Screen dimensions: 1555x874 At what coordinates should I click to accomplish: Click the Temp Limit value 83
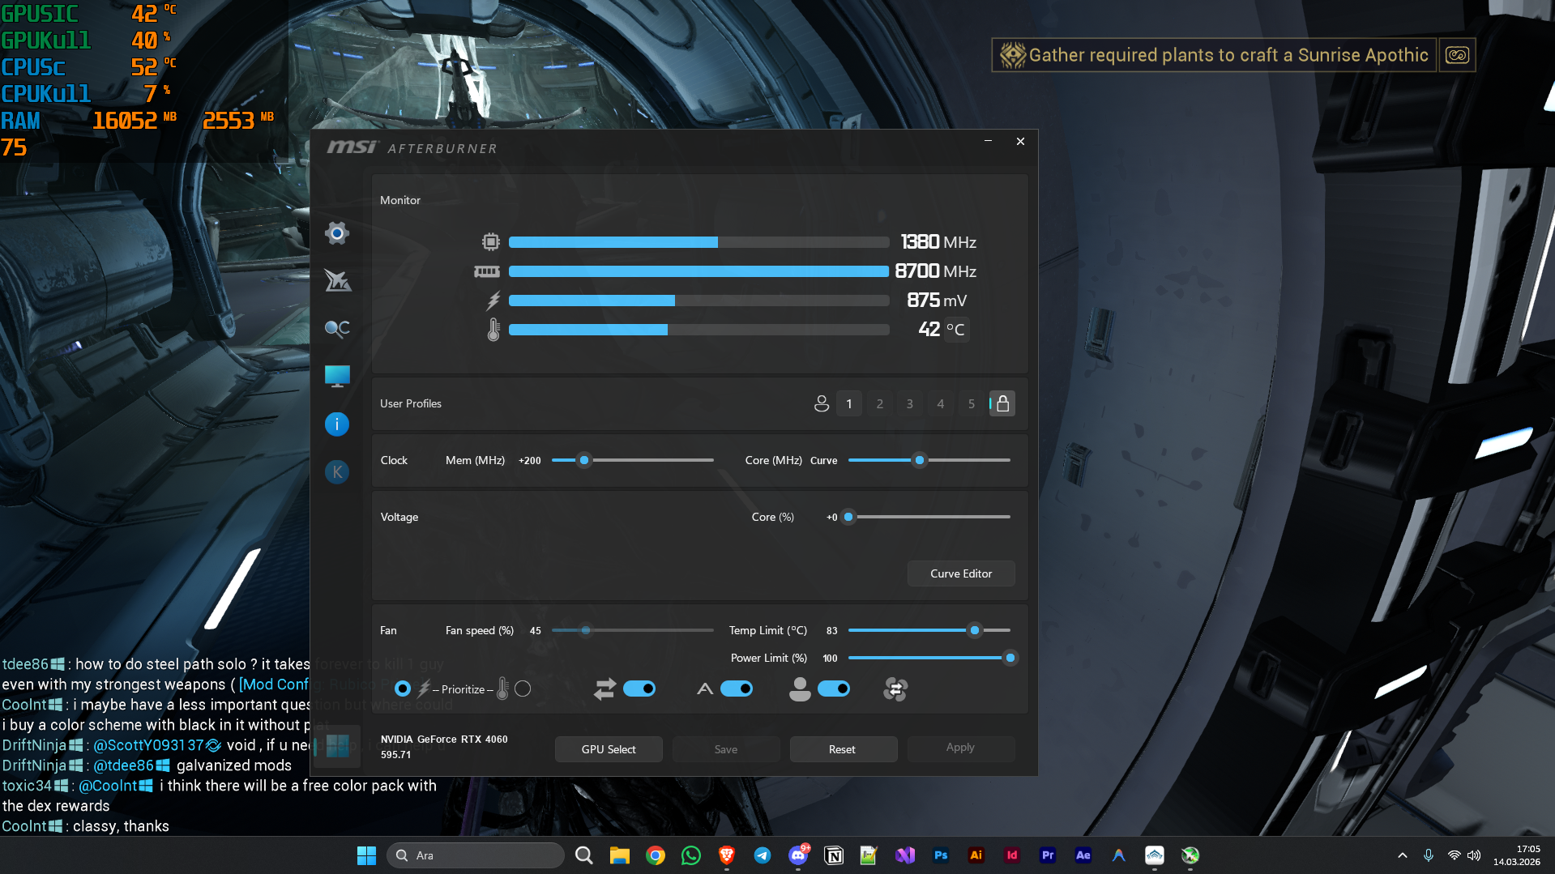(832, 630)
